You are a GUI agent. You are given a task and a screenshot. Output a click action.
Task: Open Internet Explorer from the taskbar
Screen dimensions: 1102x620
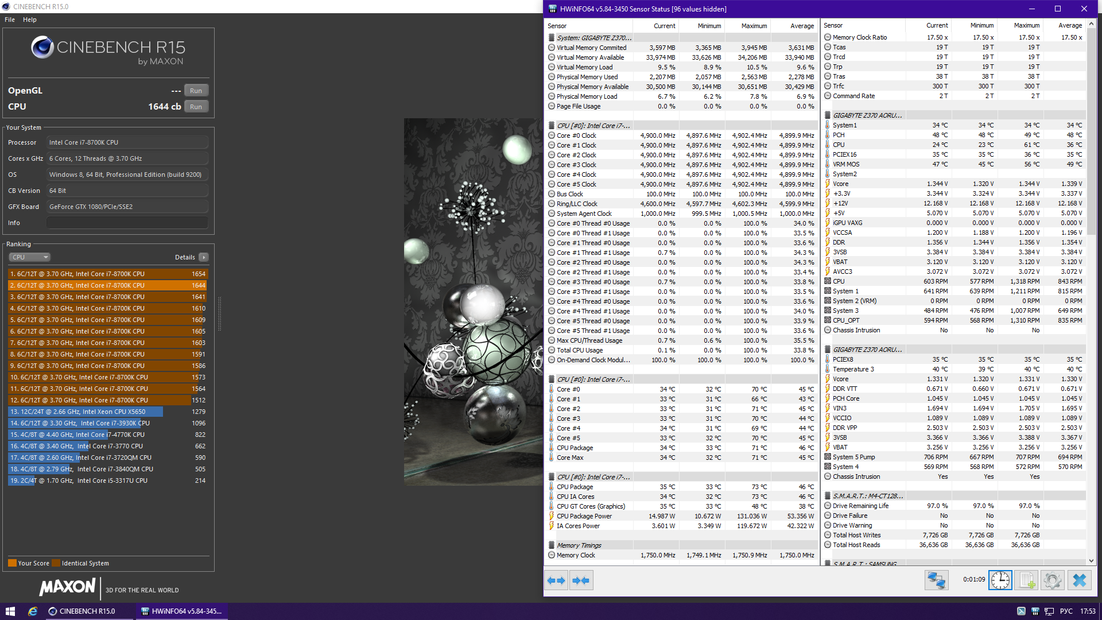(33, 611)
